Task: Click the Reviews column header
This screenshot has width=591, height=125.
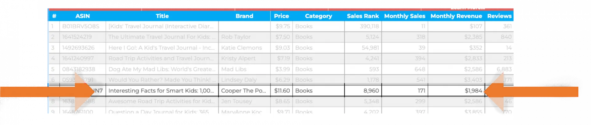Action: [499, 16]
